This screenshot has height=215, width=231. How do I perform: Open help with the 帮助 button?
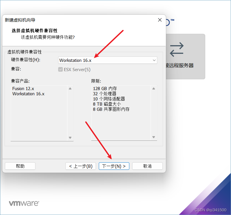[20, 166]
